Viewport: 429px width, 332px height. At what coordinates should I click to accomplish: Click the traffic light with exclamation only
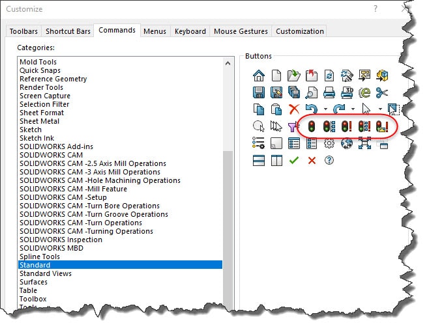347,126
